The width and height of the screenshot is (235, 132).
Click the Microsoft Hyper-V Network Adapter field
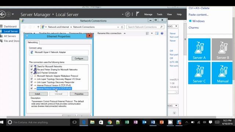tap(59, 52)
